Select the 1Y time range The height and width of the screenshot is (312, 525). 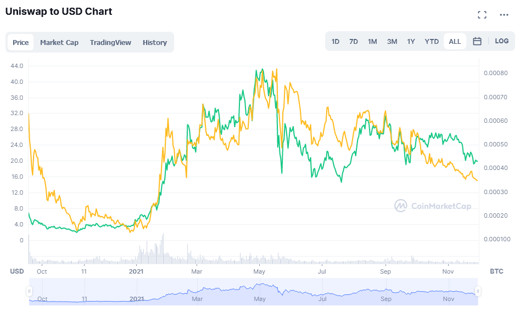[411, 42]
